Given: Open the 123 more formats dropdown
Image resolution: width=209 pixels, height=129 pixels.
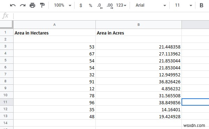Looking at the screenshot, I should pos(121,5).
